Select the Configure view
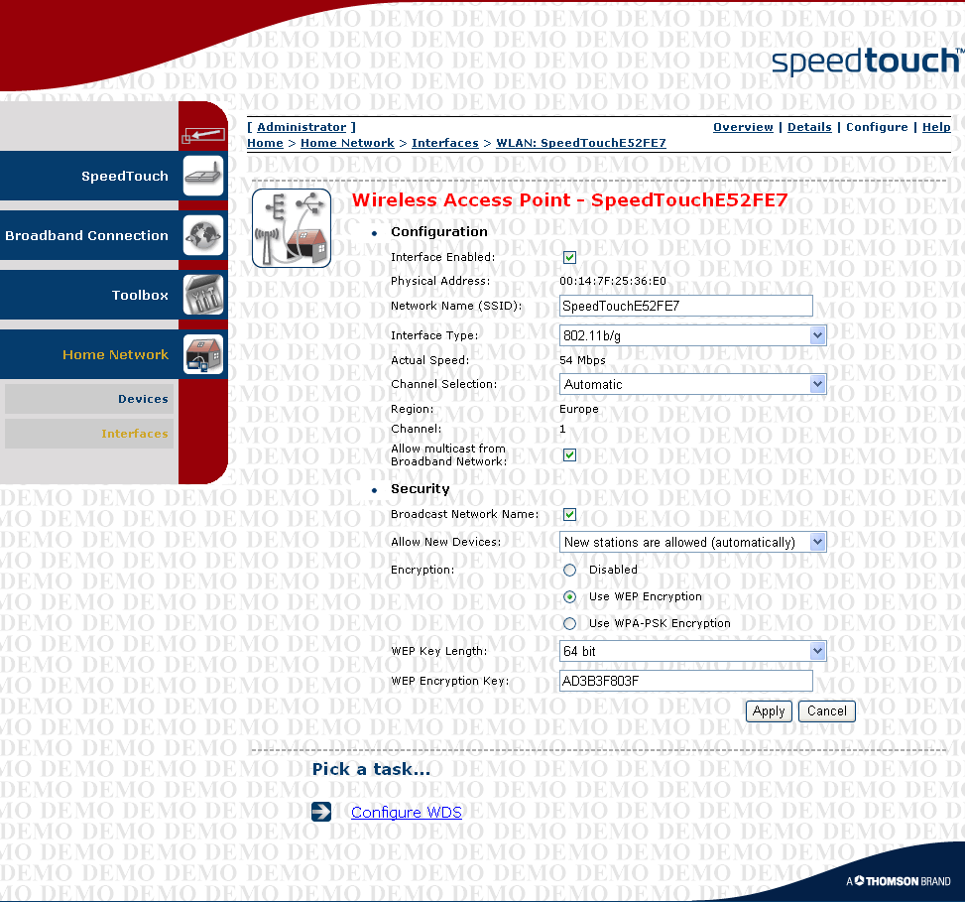965x902 pixels. (x=877, y=127)
